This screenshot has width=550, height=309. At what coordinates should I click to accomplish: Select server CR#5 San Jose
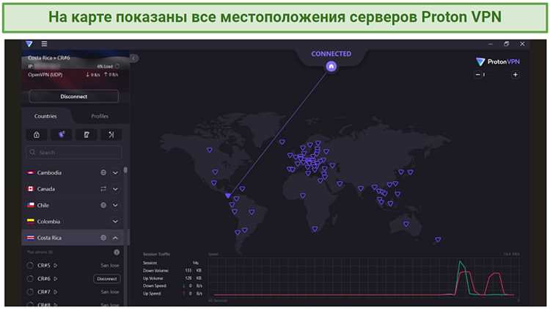[73, 266]
